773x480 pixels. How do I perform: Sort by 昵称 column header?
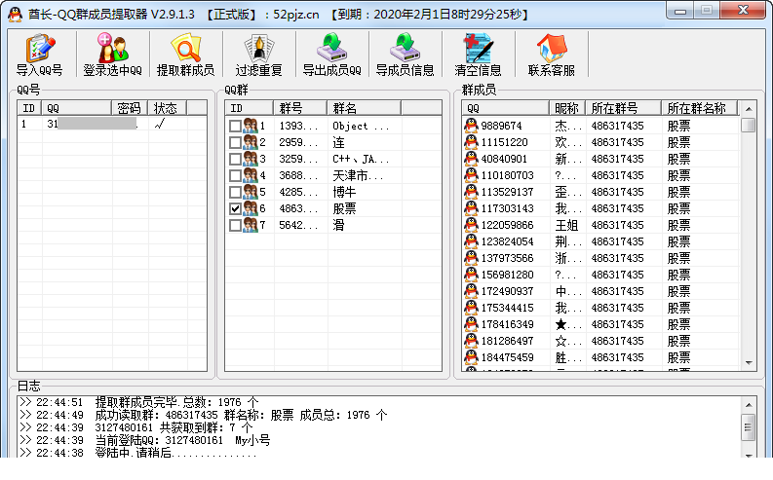(x=567, y=108)
